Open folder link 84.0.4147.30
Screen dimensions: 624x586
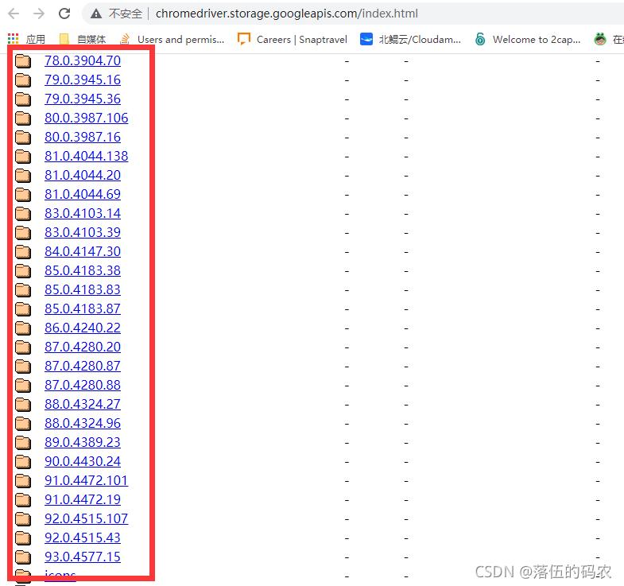click(83, 251)
